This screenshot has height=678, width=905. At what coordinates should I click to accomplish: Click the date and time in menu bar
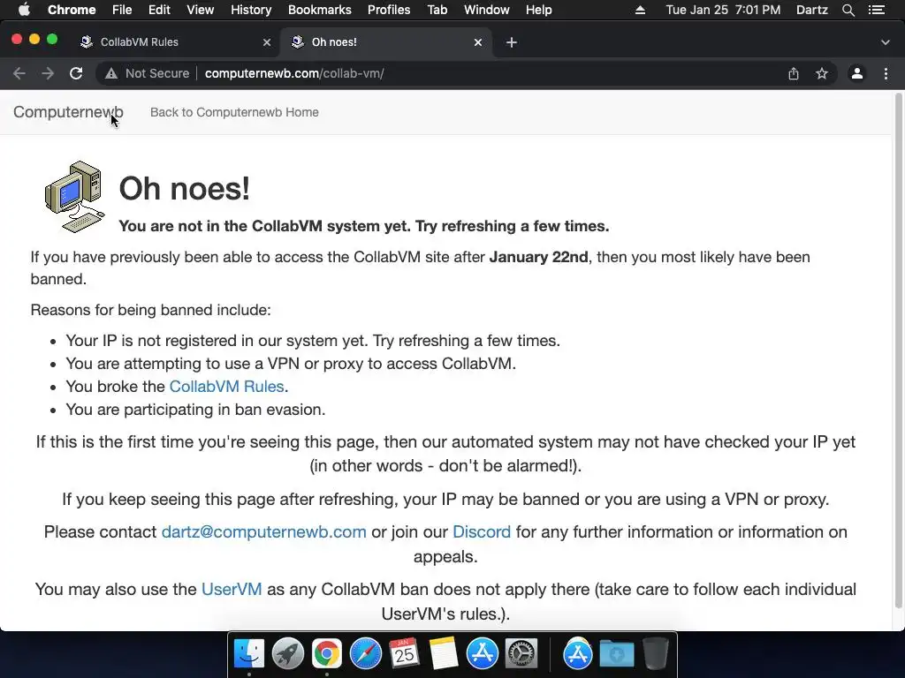click(723, 10)
